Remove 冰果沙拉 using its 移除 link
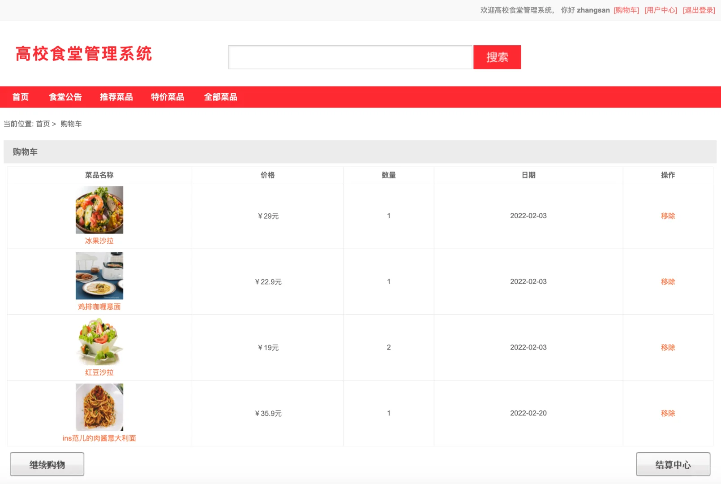This screenshot has height=484, width=721. 668,216
